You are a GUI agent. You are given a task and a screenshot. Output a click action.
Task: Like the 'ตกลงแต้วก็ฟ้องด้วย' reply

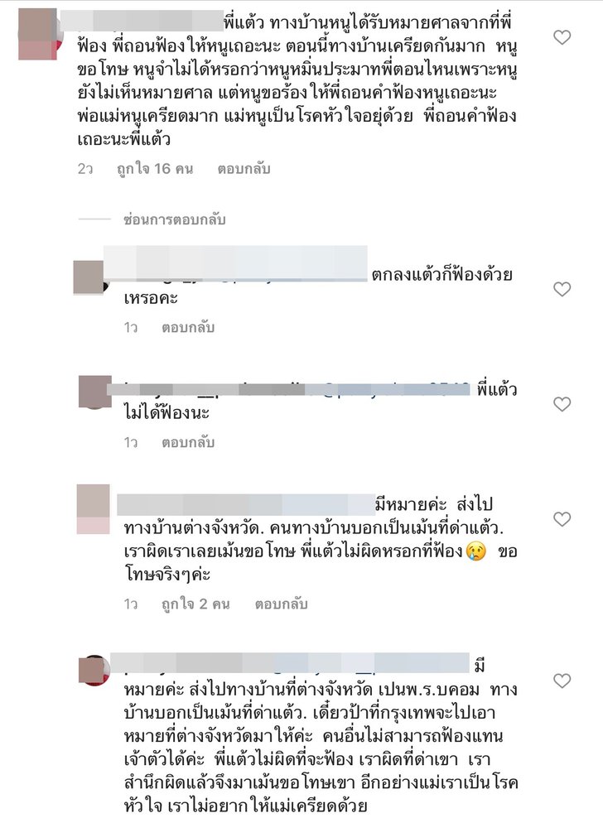tap(562, 289)
